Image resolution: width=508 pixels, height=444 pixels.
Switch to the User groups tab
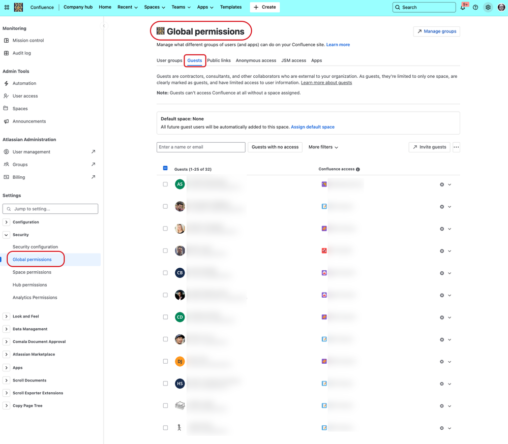click(169, 60)
